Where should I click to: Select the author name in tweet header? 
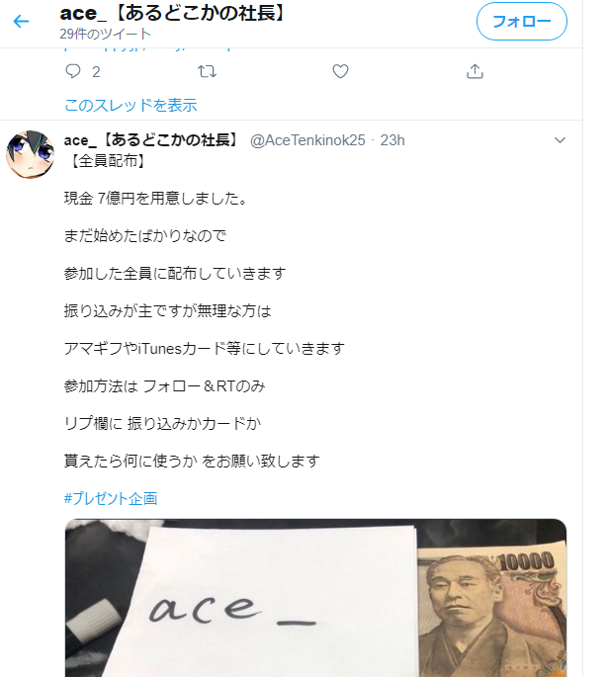[151, 140]
